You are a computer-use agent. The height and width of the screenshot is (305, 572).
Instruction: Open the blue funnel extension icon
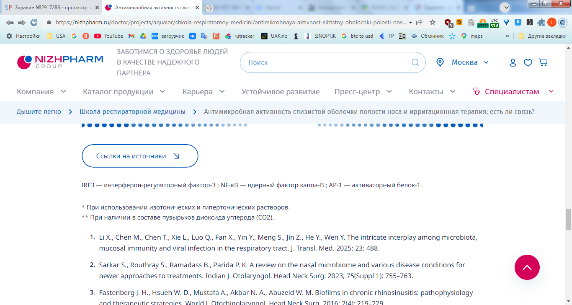[506, 22]
